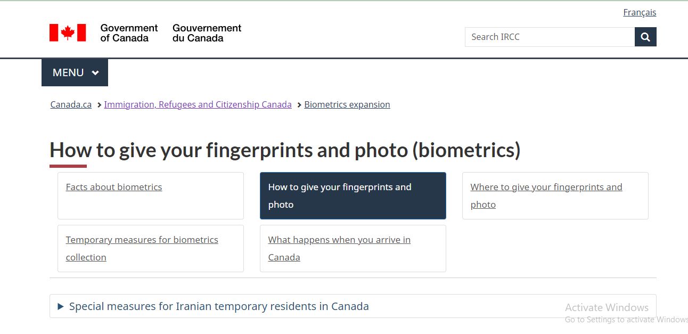Image resolution: width=688 pixels, height=334 pixels.
Task: Click the chevron on the MENU button
Action: (95, 72)
